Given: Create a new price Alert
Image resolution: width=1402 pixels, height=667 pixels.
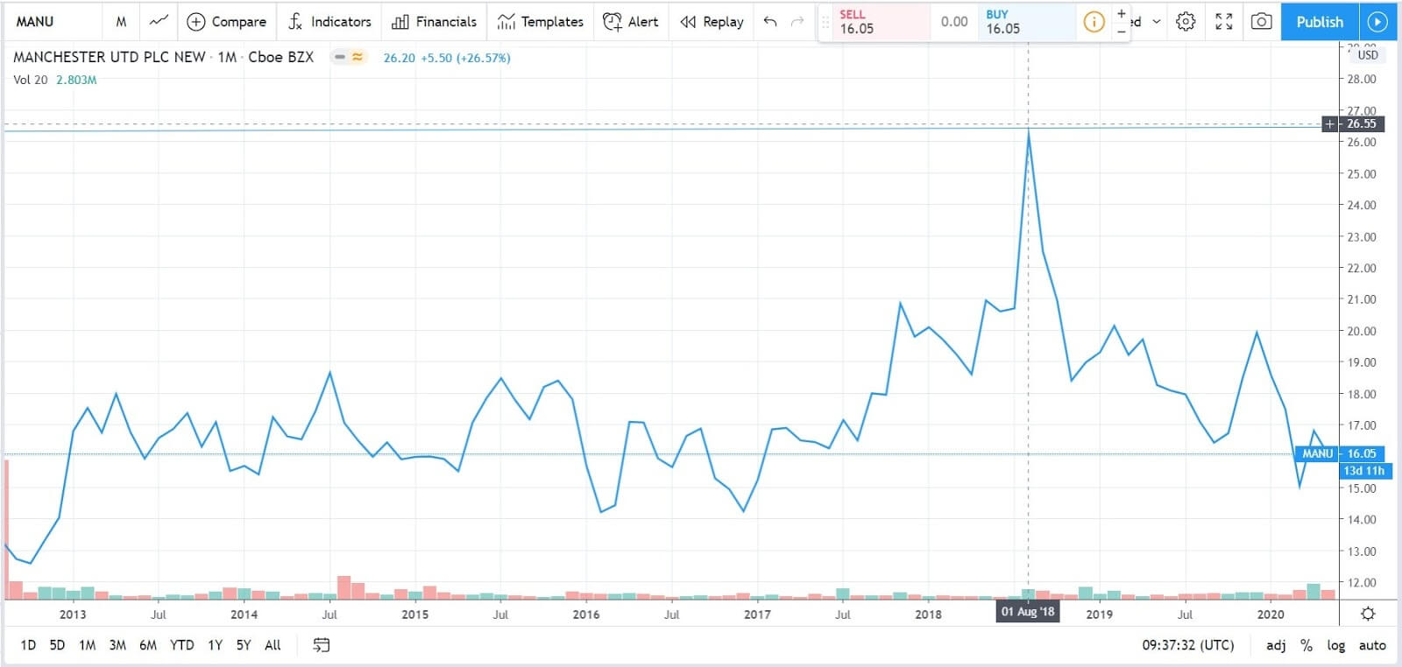Looking at the screenshot, I should (x=631, y=21).
